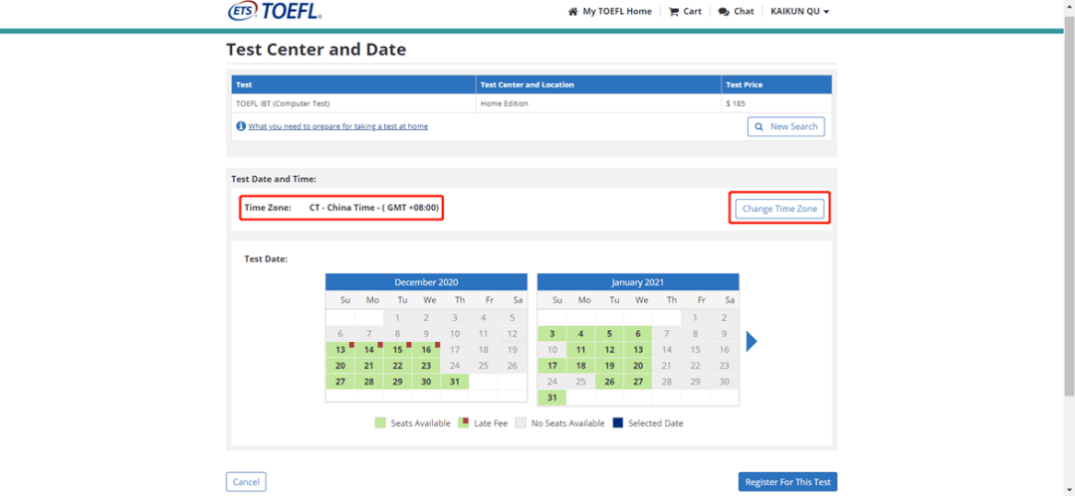Pick December 28 on the calendar
This screenshot has height=496, width=1075.
(x=369, y=382)
